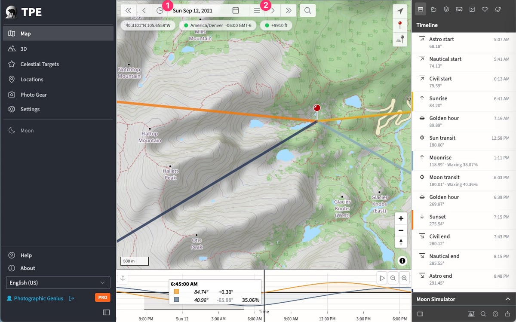This screenshot has width=516, height=322.
Task: Select the Sunrise 6:41 AM event
Action: [464, 101]
